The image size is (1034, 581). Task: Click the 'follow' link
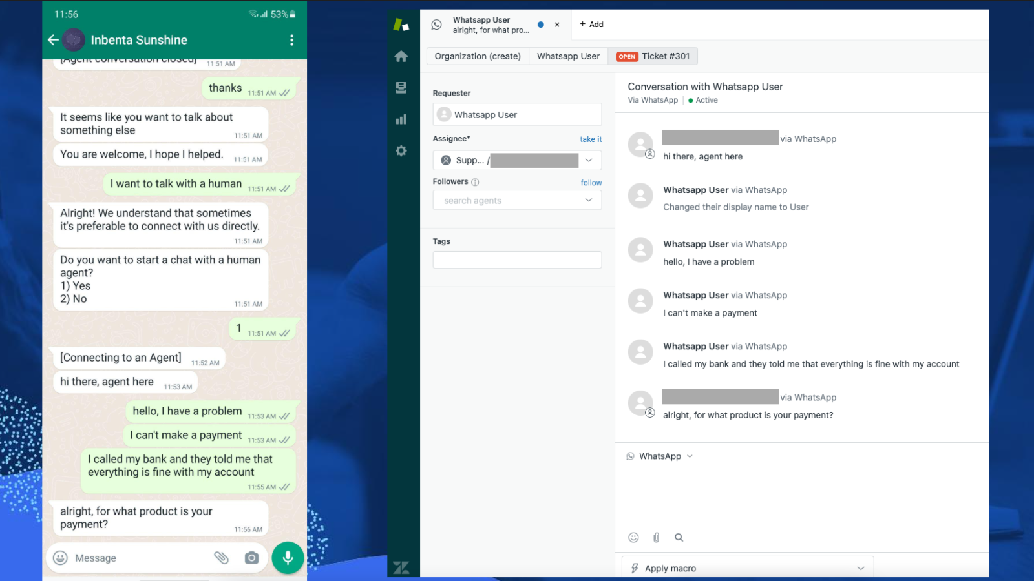pyautogui.click(x=591, y=183)
